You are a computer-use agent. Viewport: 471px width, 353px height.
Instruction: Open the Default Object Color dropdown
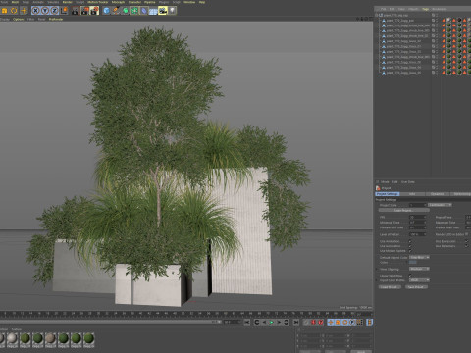pos(419,258)
